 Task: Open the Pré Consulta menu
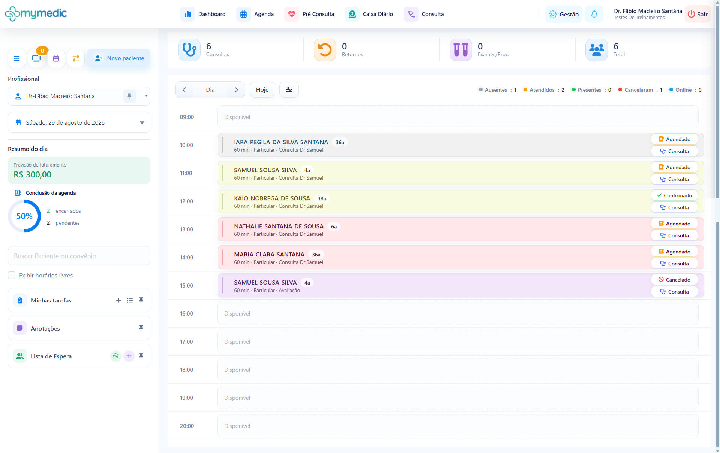point(309,14)
